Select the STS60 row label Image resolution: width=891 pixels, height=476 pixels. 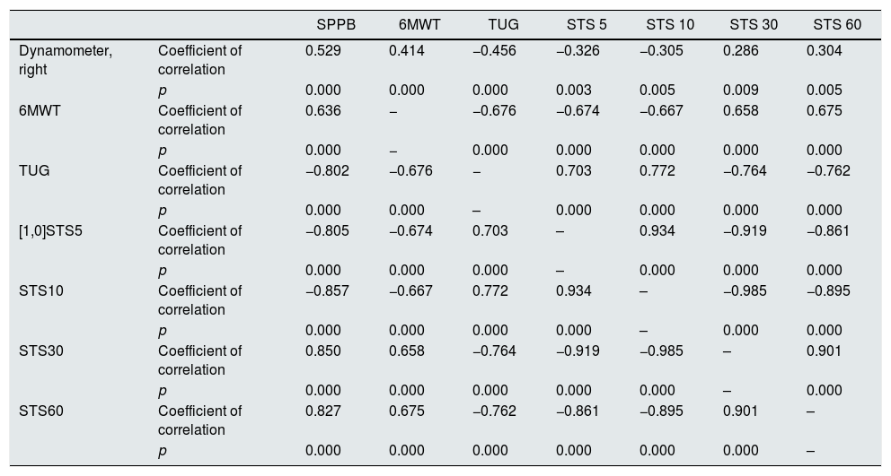pos(41,411)
